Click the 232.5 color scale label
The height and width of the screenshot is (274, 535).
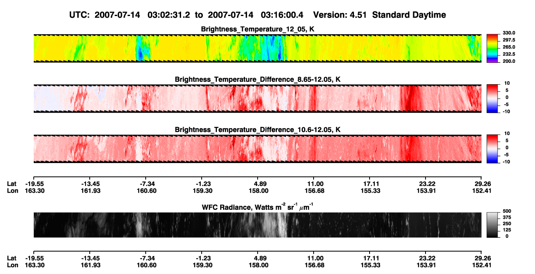[509, 54]
